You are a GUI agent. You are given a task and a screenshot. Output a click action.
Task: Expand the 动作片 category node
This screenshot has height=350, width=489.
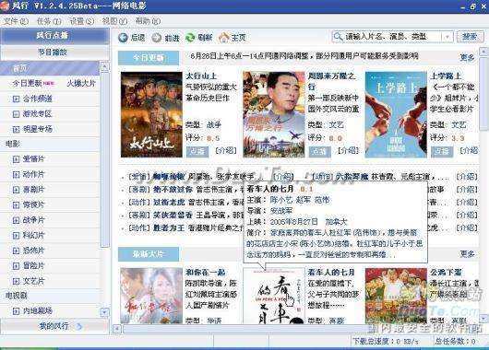16,175
